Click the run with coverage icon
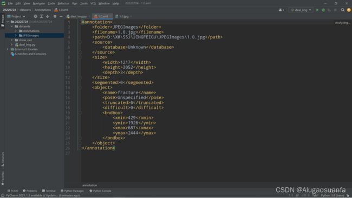Image resolution: width=352 pixels, height=198 pixels. [x=329, y=10]
